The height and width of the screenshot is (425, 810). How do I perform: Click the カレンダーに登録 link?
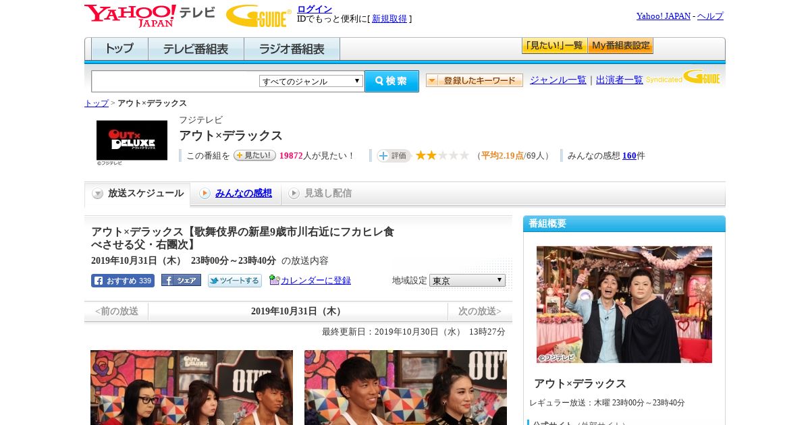[x=316, y=281]
